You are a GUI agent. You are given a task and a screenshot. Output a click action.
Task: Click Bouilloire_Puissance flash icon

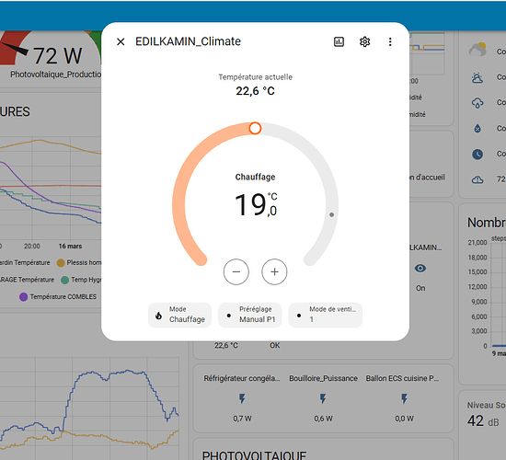click(x=323, y=398)
